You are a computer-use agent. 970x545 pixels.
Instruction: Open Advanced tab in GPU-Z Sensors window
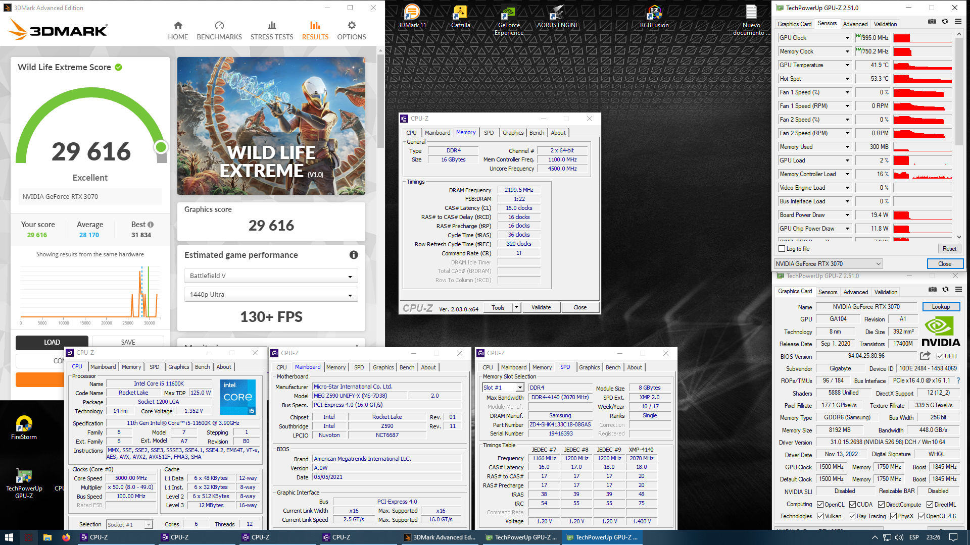pyautogui.click(x=855, y=24)
